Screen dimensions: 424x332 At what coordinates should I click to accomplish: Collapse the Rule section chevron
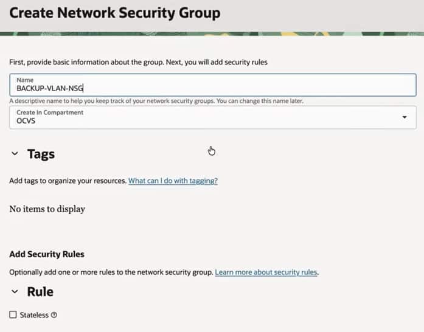(x=15, y=291)
